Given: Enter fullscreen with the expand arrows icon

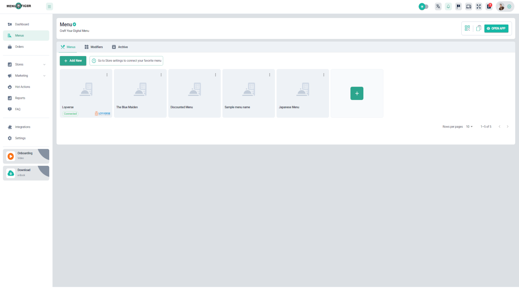Looking at the screenshot, I should tap(479, 6).
